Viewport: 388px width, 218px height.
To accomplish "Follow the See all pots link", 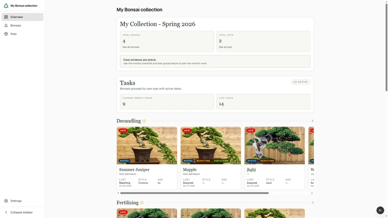I will (225, 47).
